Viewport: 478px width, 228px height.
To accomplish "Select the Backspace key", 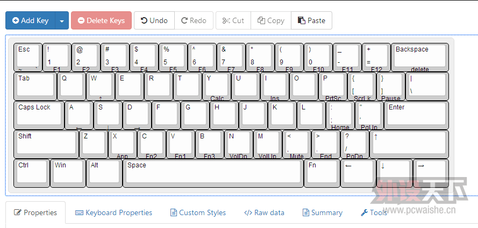I will click(419, 56).
